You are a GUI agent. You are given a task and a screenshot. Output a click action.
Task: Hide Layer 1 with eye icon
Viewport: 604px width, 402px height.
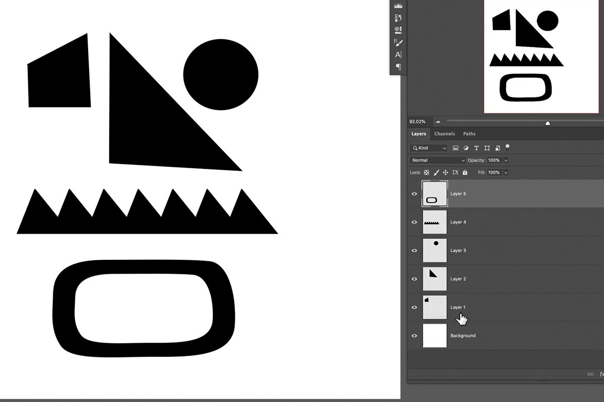[415, 307]
